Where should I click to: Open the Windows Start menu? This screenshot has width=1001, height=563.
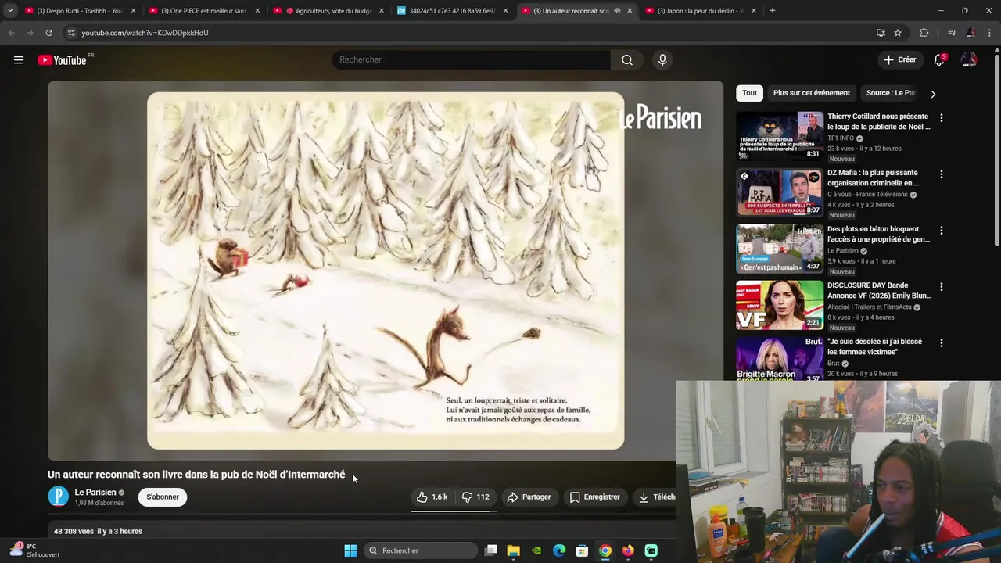click(350, 550)
